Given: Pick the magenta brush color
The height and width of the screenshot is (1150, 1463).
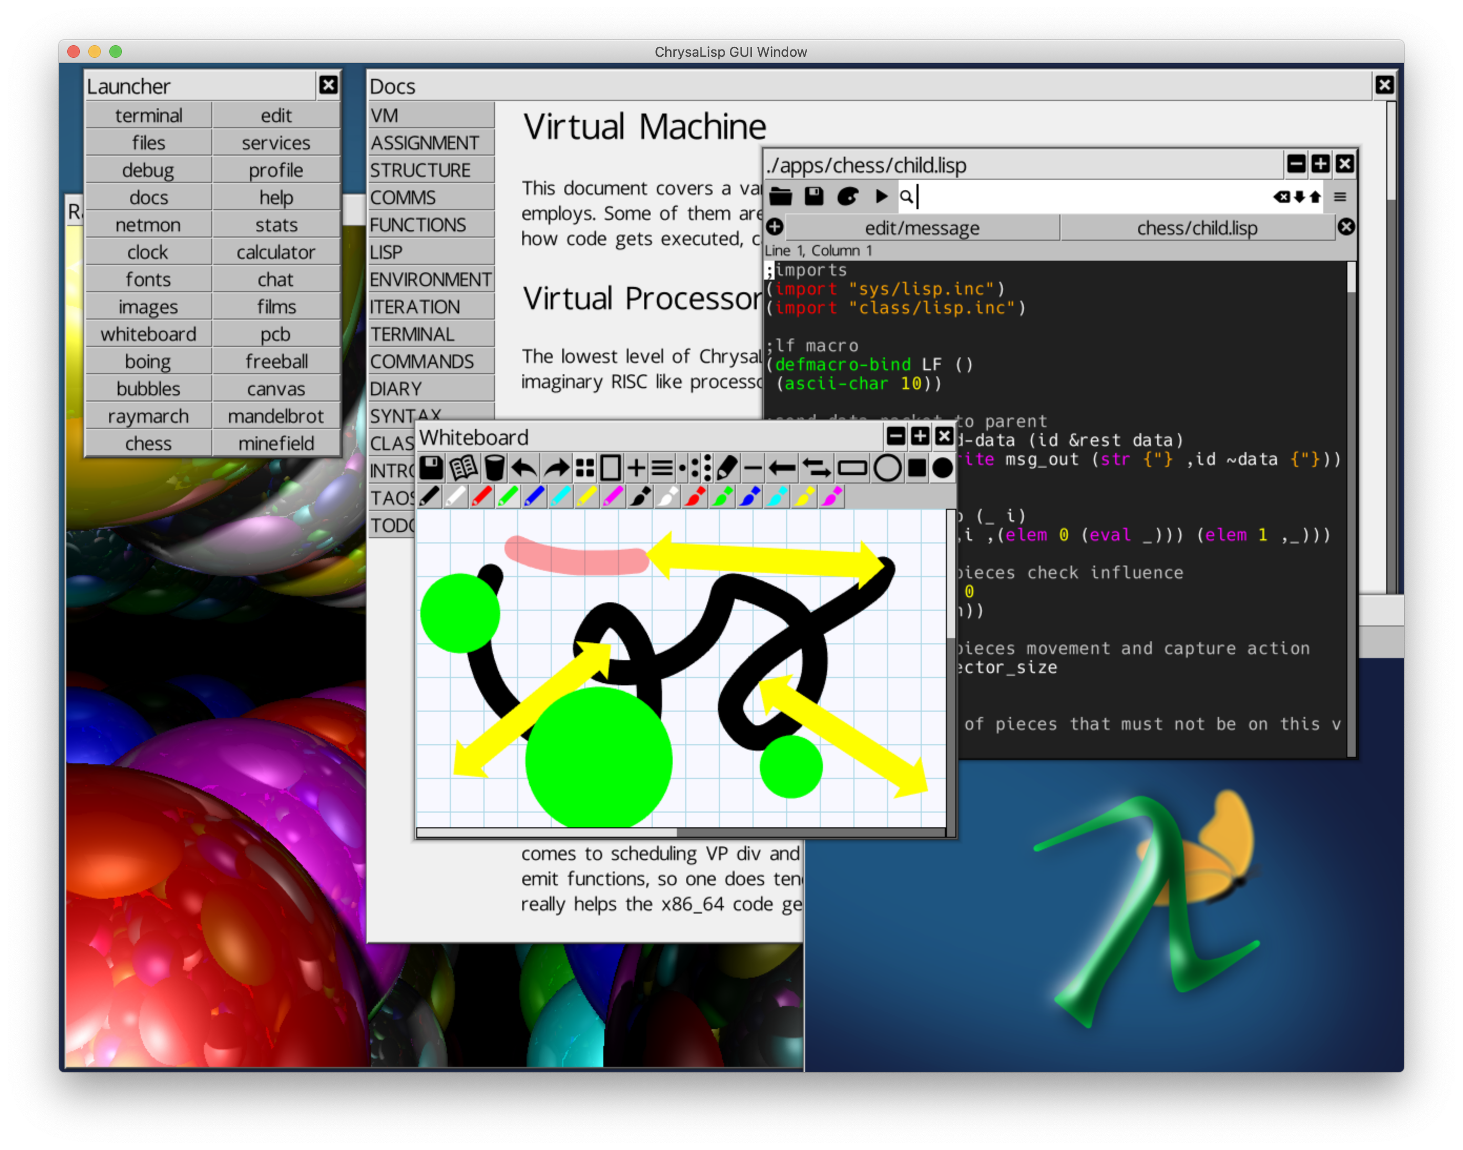Looking at the screenshot, I should click(832, 497).
